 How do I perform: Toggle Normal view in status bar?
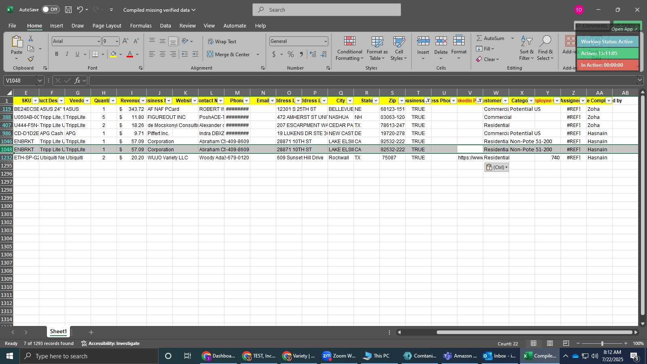coord(534,343)
